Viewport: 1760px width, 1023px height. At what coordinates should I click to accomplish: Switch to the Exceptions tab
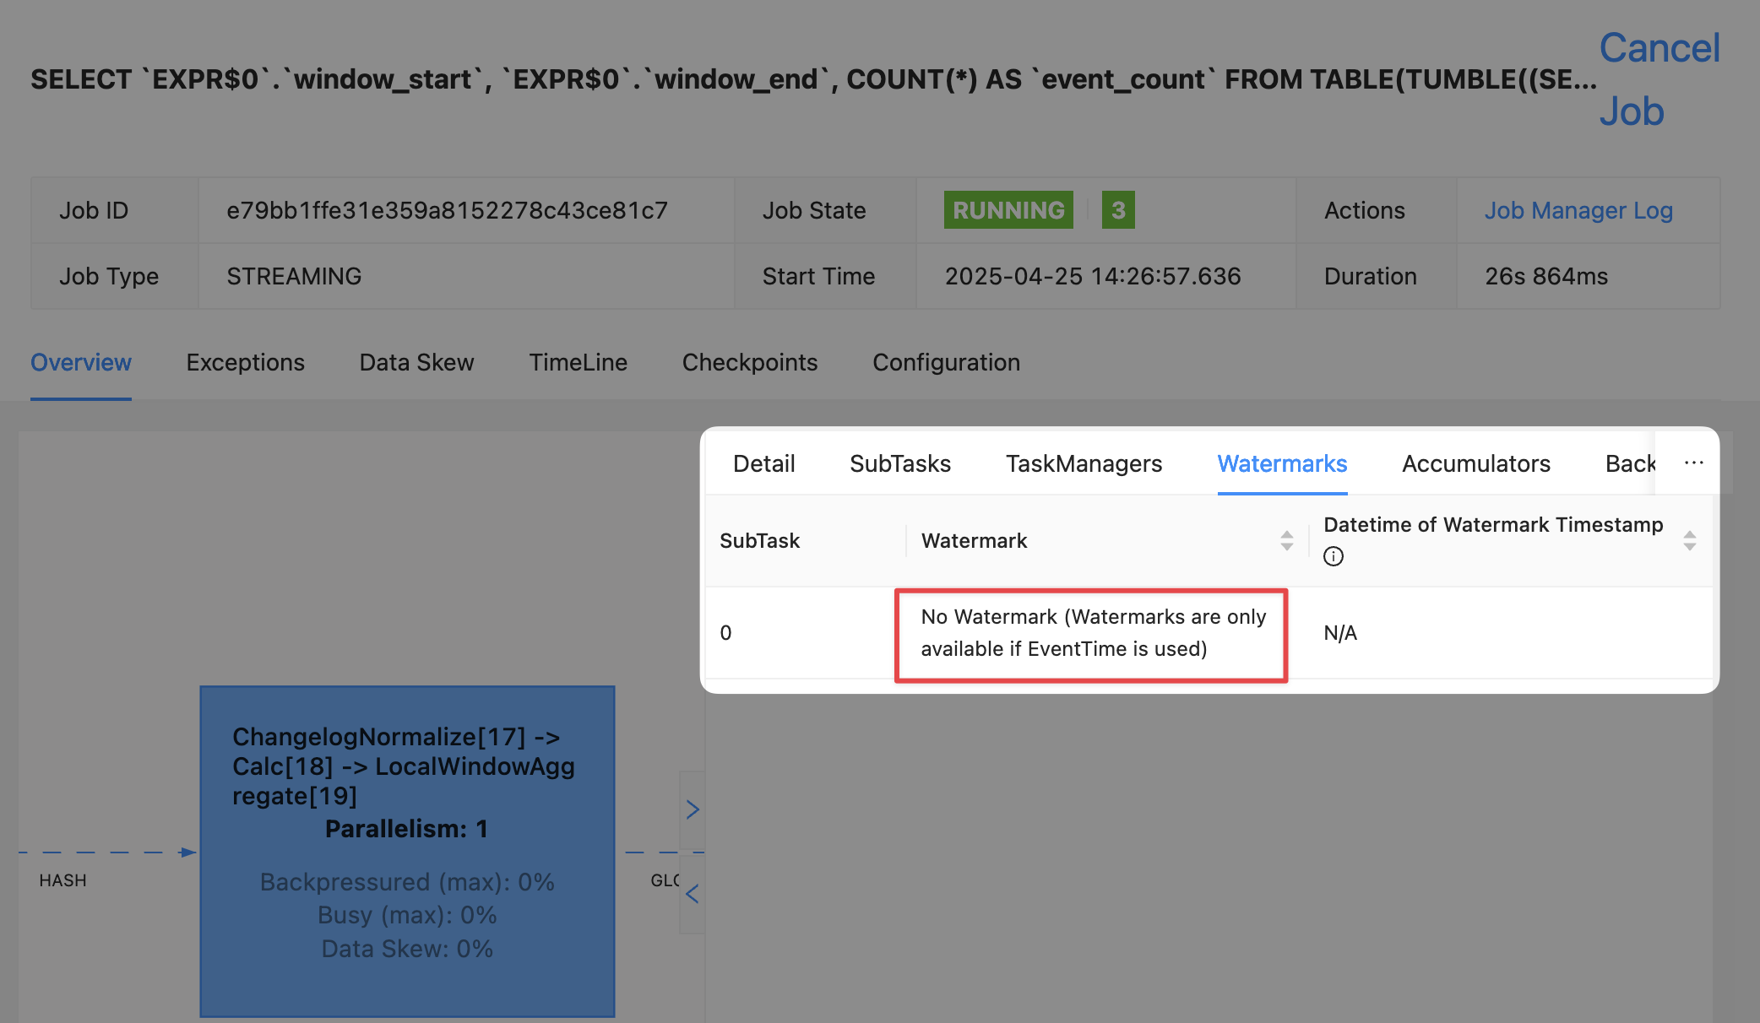click(x=245, y=362)
